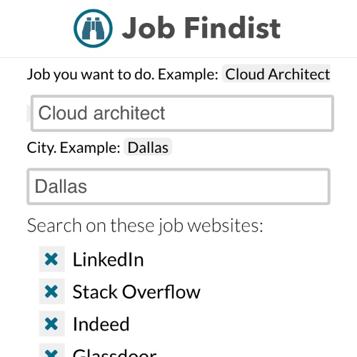This screenshot has width=357, height=357.
Task: Uncheck the LinkedIn X checkbox
Action: point(51,259)
